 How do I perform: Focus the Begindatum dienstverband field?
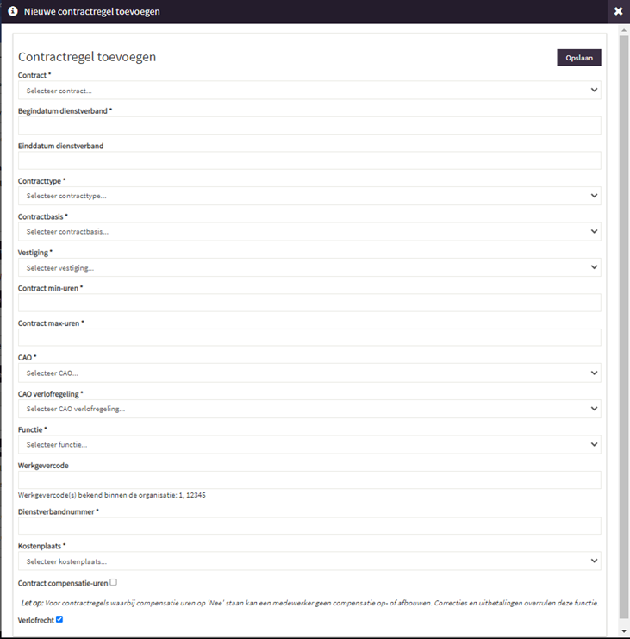pyautogui.click(x=309, y=126)
